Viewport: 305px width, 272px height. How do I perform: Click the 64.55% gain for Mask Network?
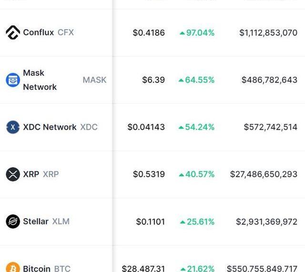point(197,80)
